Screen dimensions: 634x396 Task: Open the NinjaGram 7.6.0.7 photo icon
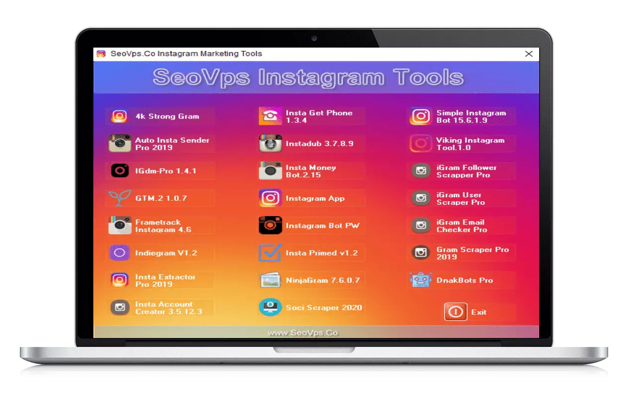point(270,280)
